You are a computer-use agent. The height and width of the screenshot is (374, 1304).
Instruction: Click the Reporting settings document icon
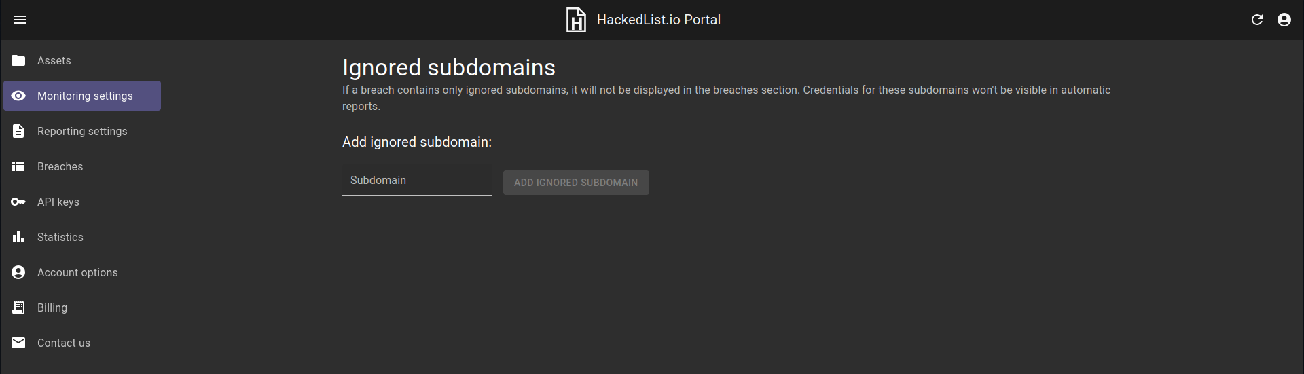18,131
